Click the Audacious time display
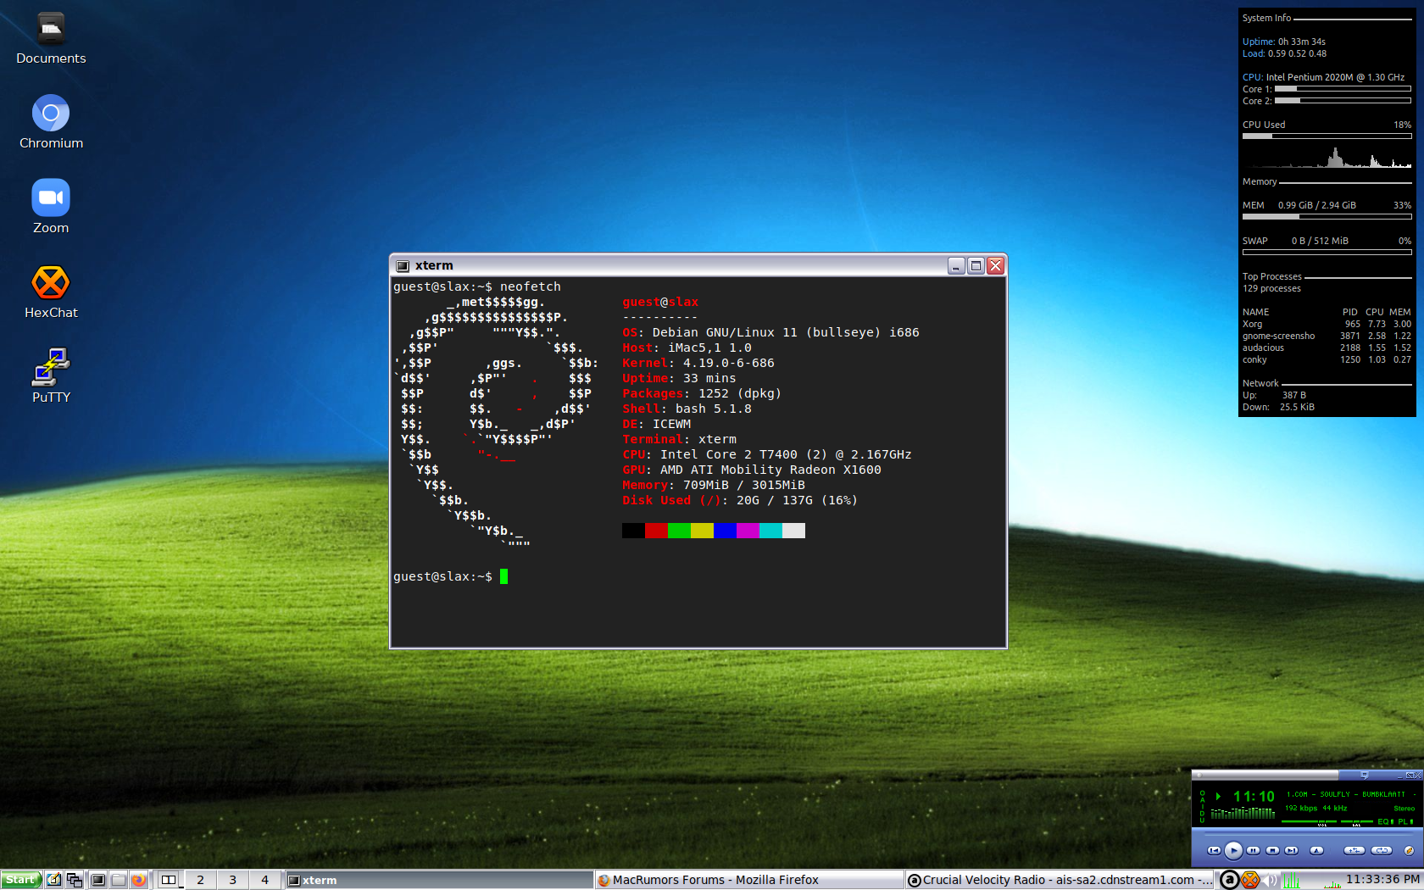Screen dimensions: 1424x890 (1254, 797)
